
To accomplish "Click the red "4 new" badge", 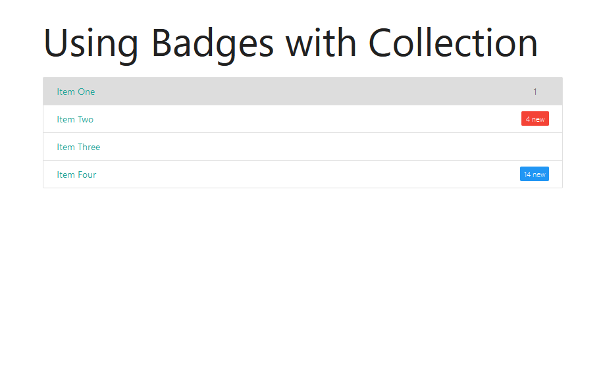I will (x=535, y=119).
